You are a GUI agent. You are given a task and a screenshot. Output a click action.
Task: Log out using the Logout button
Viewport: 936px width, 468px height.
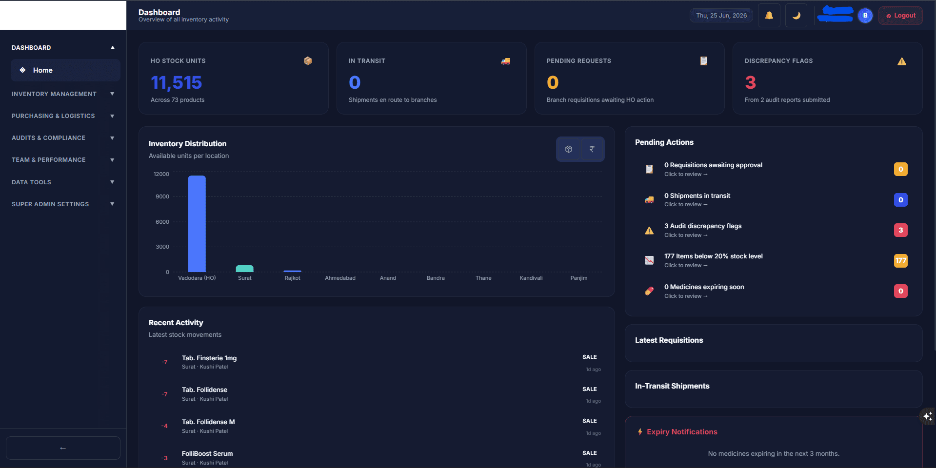coord(900,16)
